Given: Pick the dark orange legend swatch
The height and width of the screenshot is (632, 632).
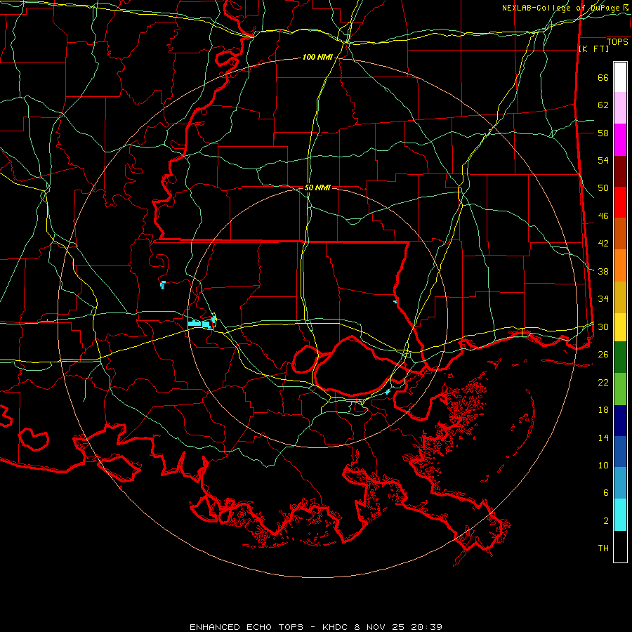Looking at the screenshot, I should tap(620, 234).
